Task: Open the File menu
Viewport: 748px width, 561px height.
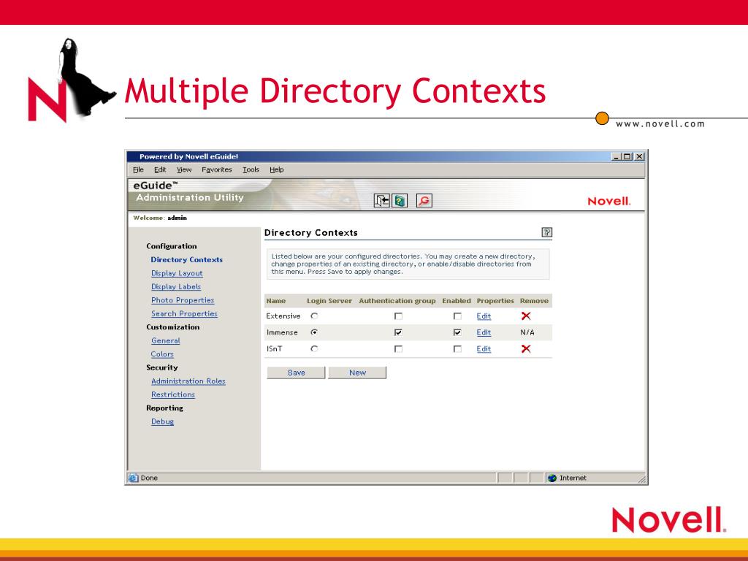Action: coord(138,169)
